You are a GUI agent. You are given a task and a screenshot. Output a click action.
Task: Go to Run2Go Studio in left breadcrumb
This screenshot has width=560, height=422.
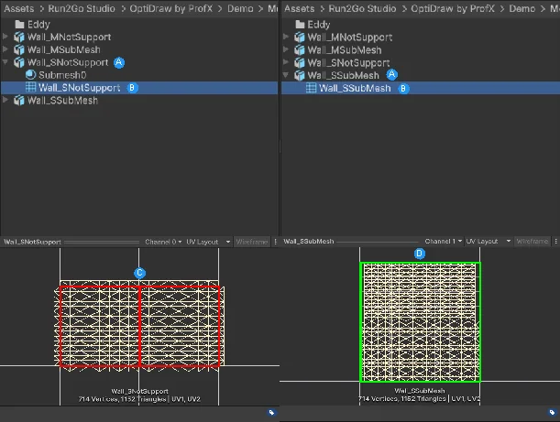[x=82, y=8]
